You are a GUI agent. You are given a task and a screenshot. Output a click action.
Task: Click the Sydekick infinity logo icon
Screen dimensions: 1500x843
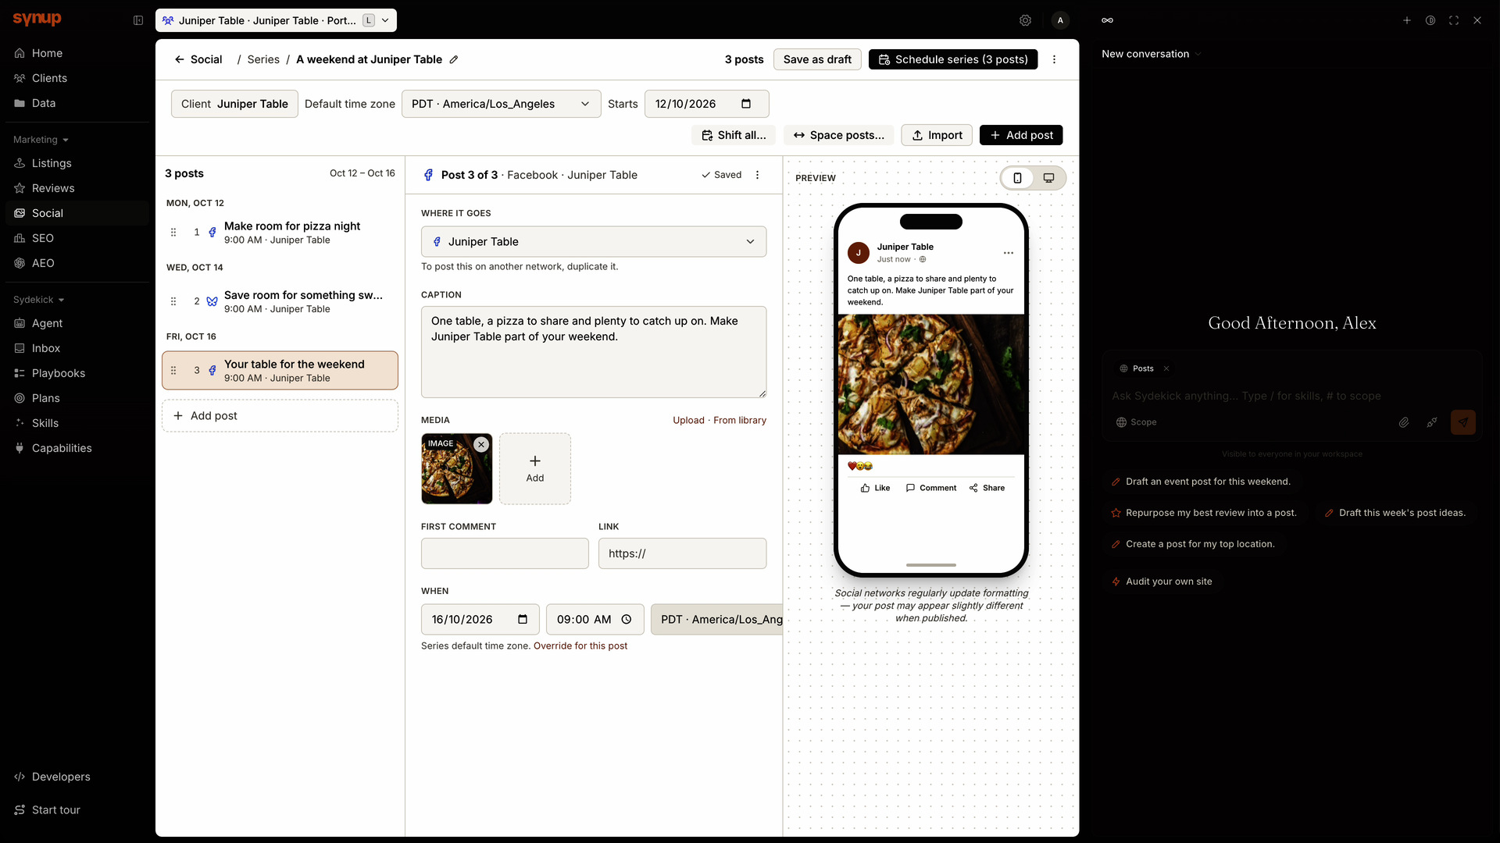coord(1107,20)
